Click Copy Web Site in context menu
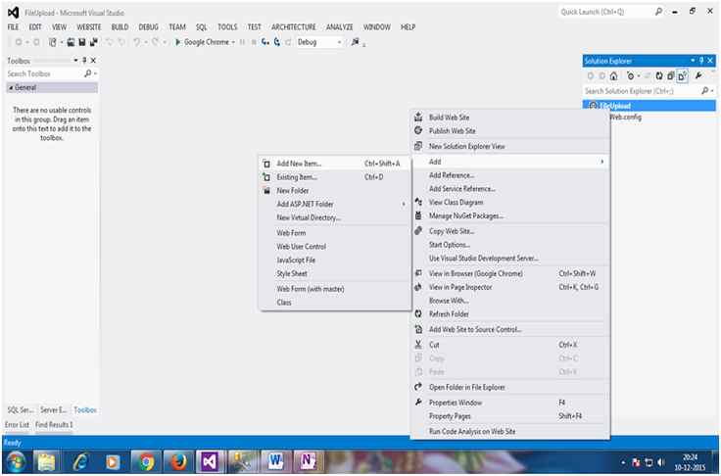Image resolution: width=721 pixels, height=476 pixels. [x=510, y=231]
